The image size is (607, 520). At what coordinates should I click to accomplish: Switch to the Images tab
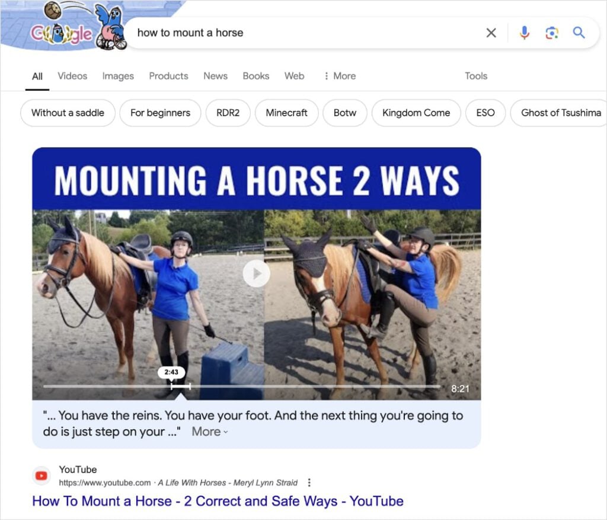[117, 76]
